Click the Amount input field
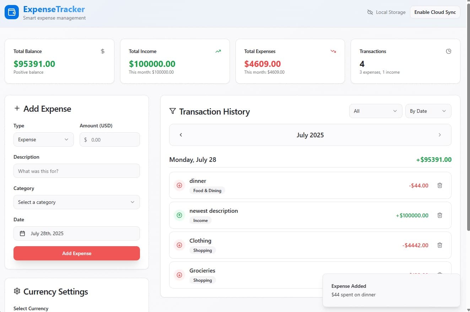The image size is (470, 312). pyautogui.click(x=109, y=139)
